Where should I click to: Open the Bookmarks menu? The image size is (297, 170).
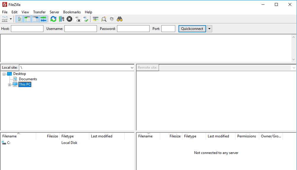pos(72,12)
